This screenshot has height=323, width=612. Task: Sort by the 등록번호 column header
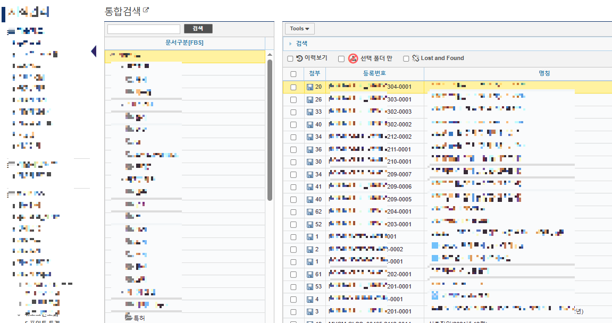click(374, 73)
